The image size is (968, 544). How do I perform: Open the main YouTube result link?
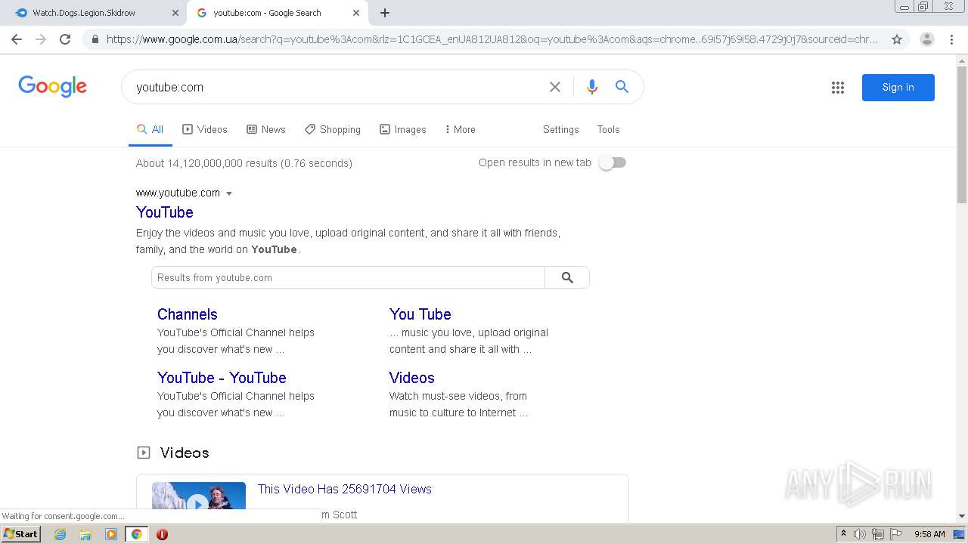[165, 212]
